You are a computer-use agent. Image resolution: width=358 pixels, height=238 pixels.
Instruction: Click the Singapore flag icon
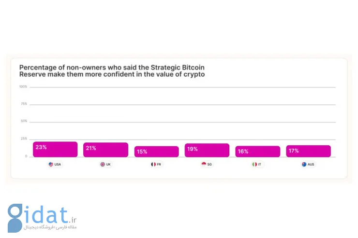click(x=204, y=164)
